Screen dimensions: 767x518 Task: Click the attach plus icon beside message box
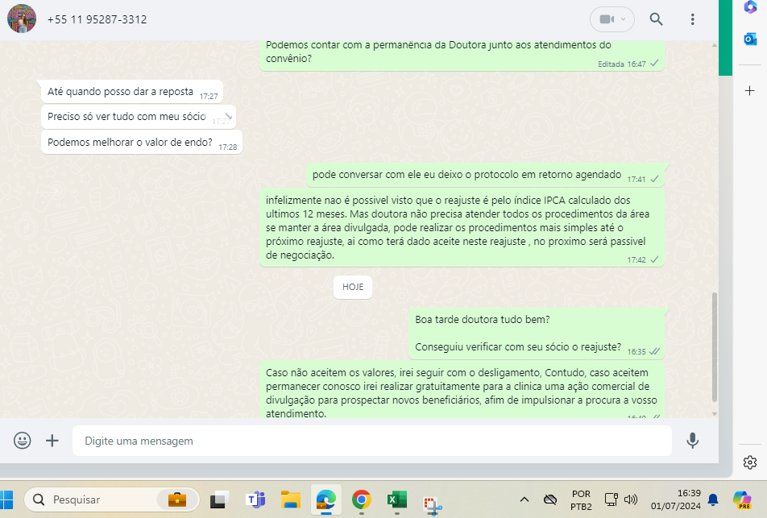point(52,441)
